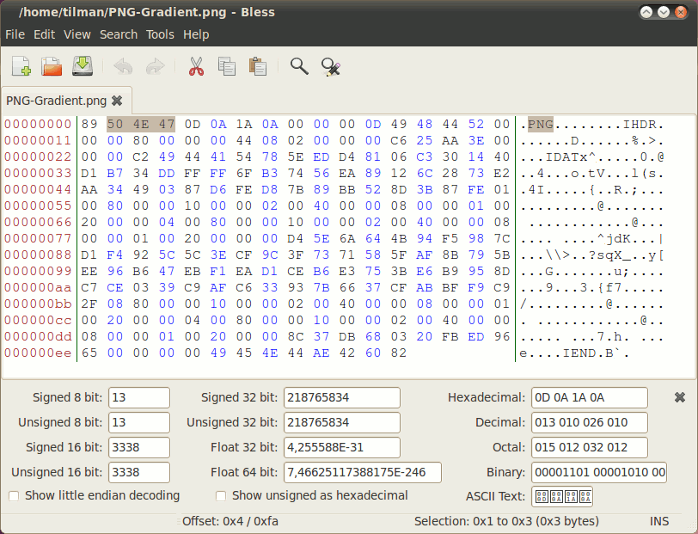Dismiss the data conversion panel
Viewport: 698px width, 534px height.
point(678,397)
